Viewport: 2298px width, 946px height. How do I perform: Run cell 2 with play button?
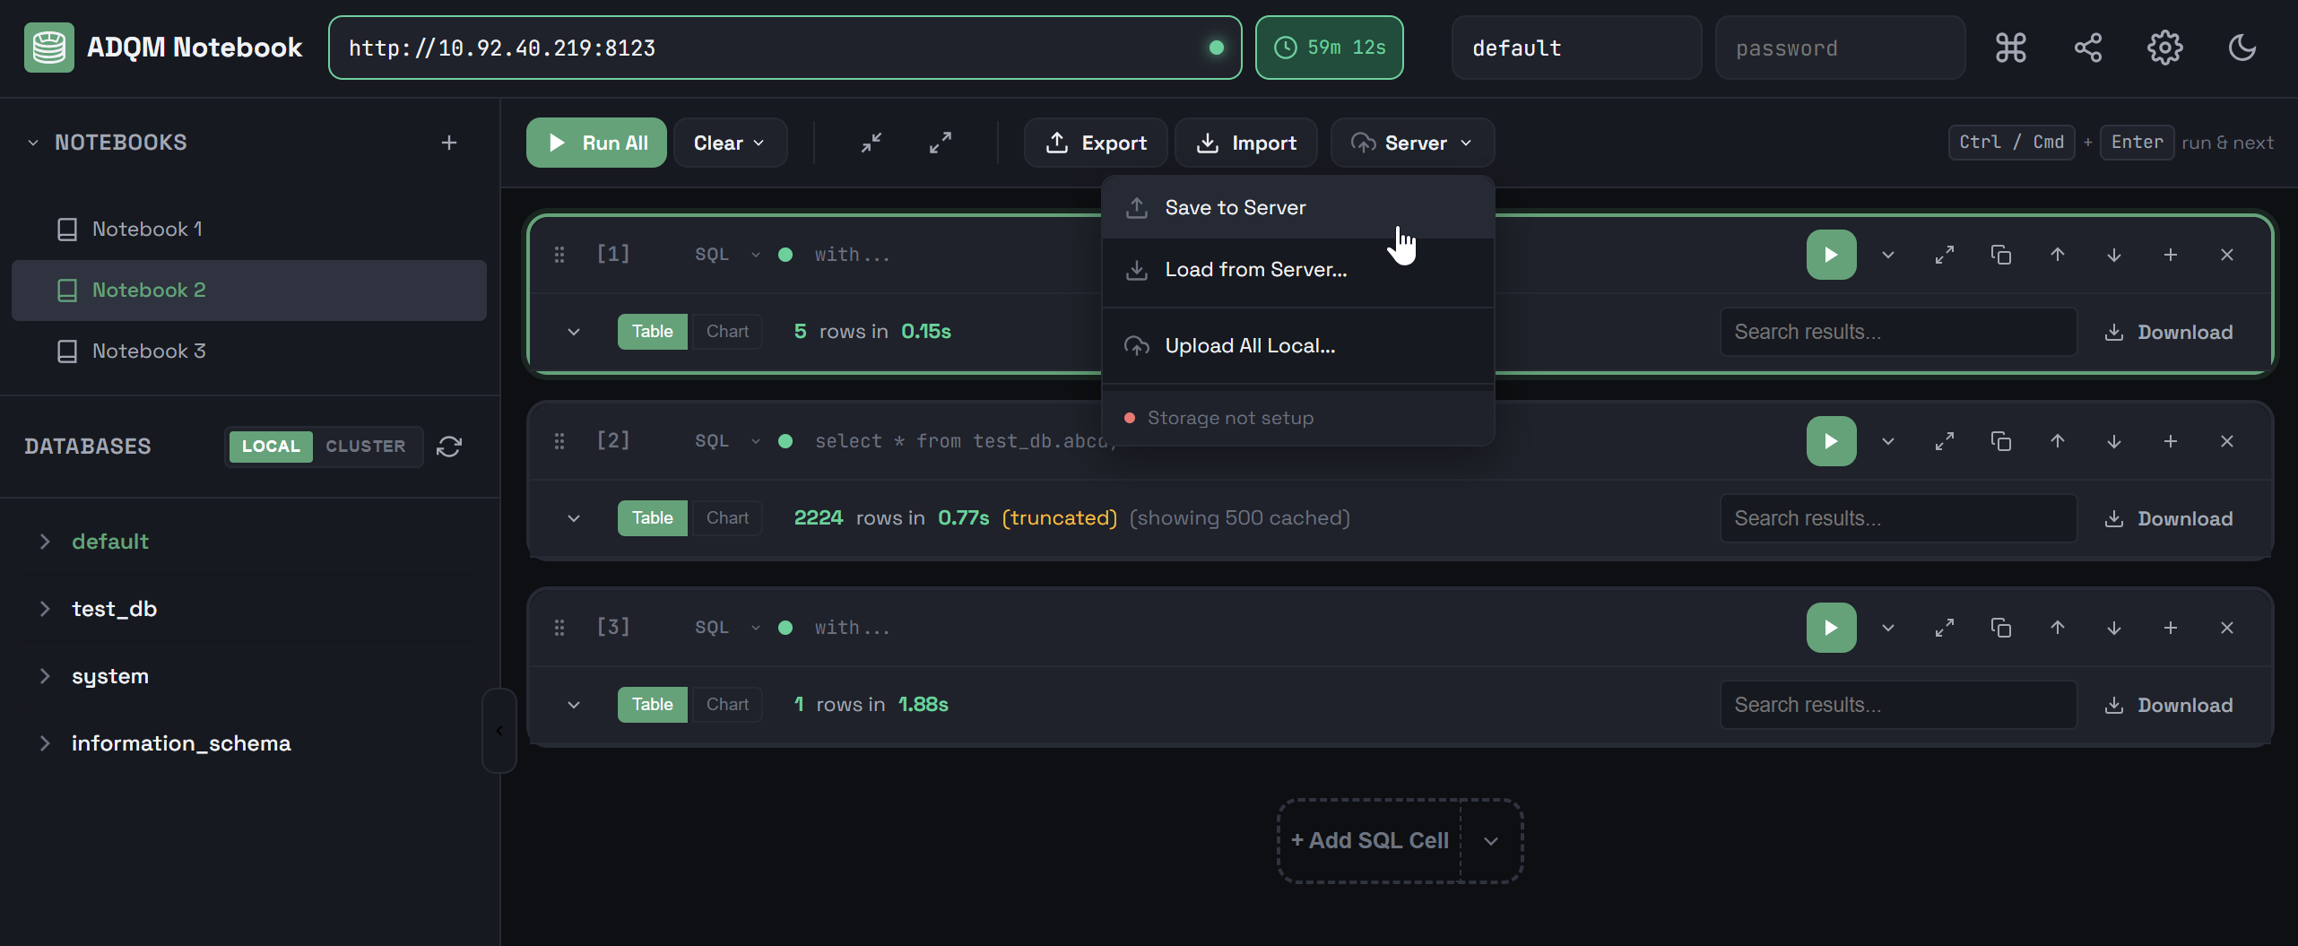tap(1830, 441)
